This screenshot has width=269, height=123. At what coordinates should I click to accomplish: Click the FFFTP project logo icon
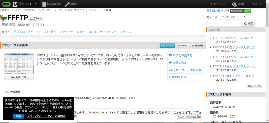[x=4, y=18]
